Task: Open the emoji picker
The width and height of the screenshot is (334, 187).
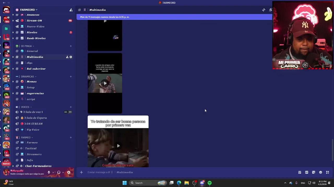Action: point(321,172)
